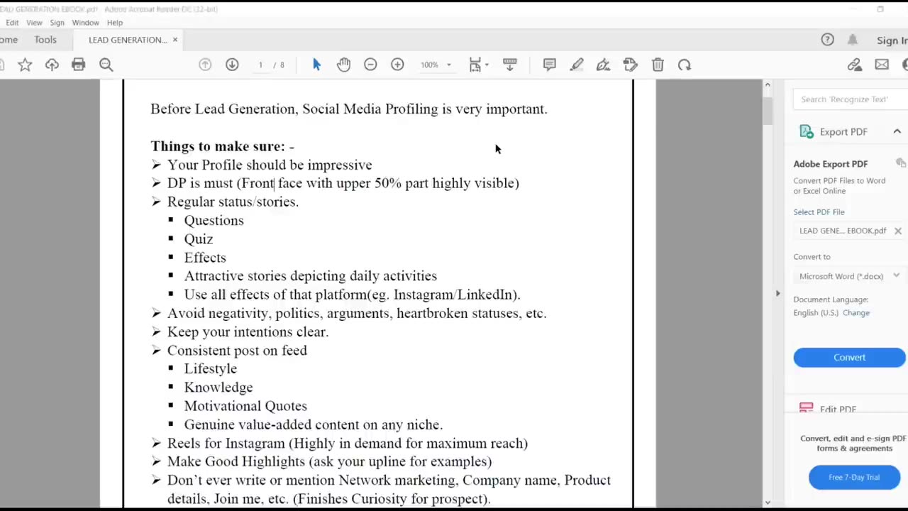Switch to the Tools tab
The image size is (908, 511).
pyautogui.click(x=45, y=40)
